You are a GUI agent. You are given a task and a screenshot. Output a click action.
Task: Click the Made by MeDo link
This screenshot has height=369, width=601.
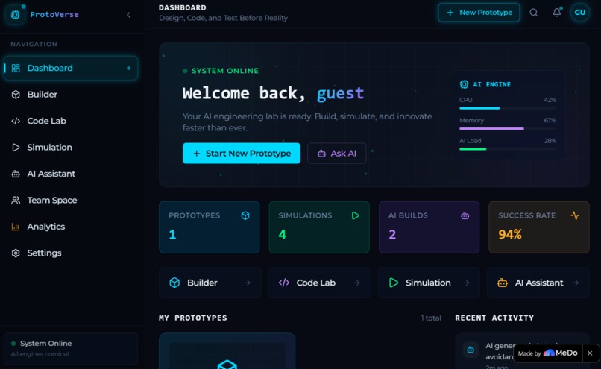tap(548, 353)
